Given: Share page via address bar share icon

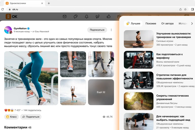Looking at the screenshot, I should pos(181,9).
